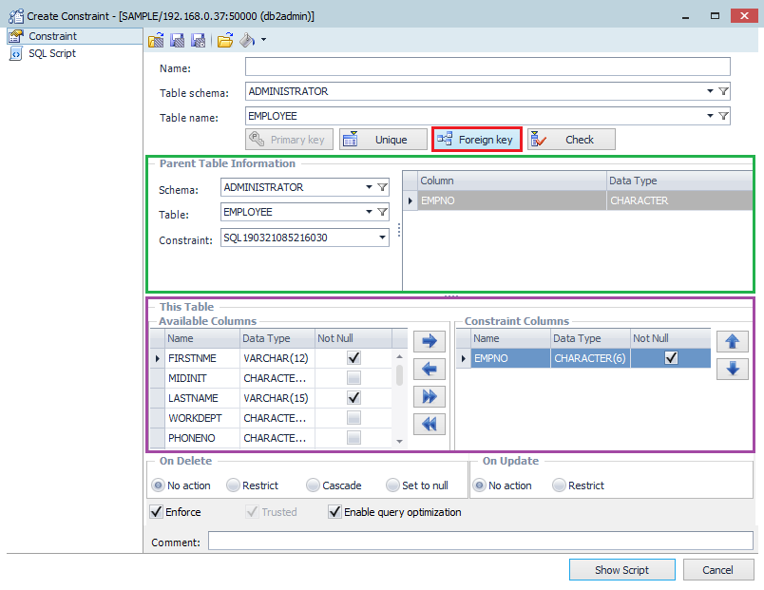The width and height of the screenshot is (764, 590).
Task: Click the open folder toolbar icon
Action: pos(225,40)
